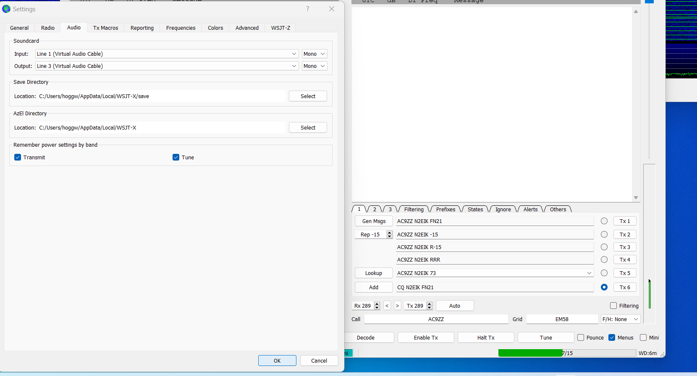Screen dimensions: 697x376
Task: Click the previous frequency arrow button
Action: (x=387, y=306)
